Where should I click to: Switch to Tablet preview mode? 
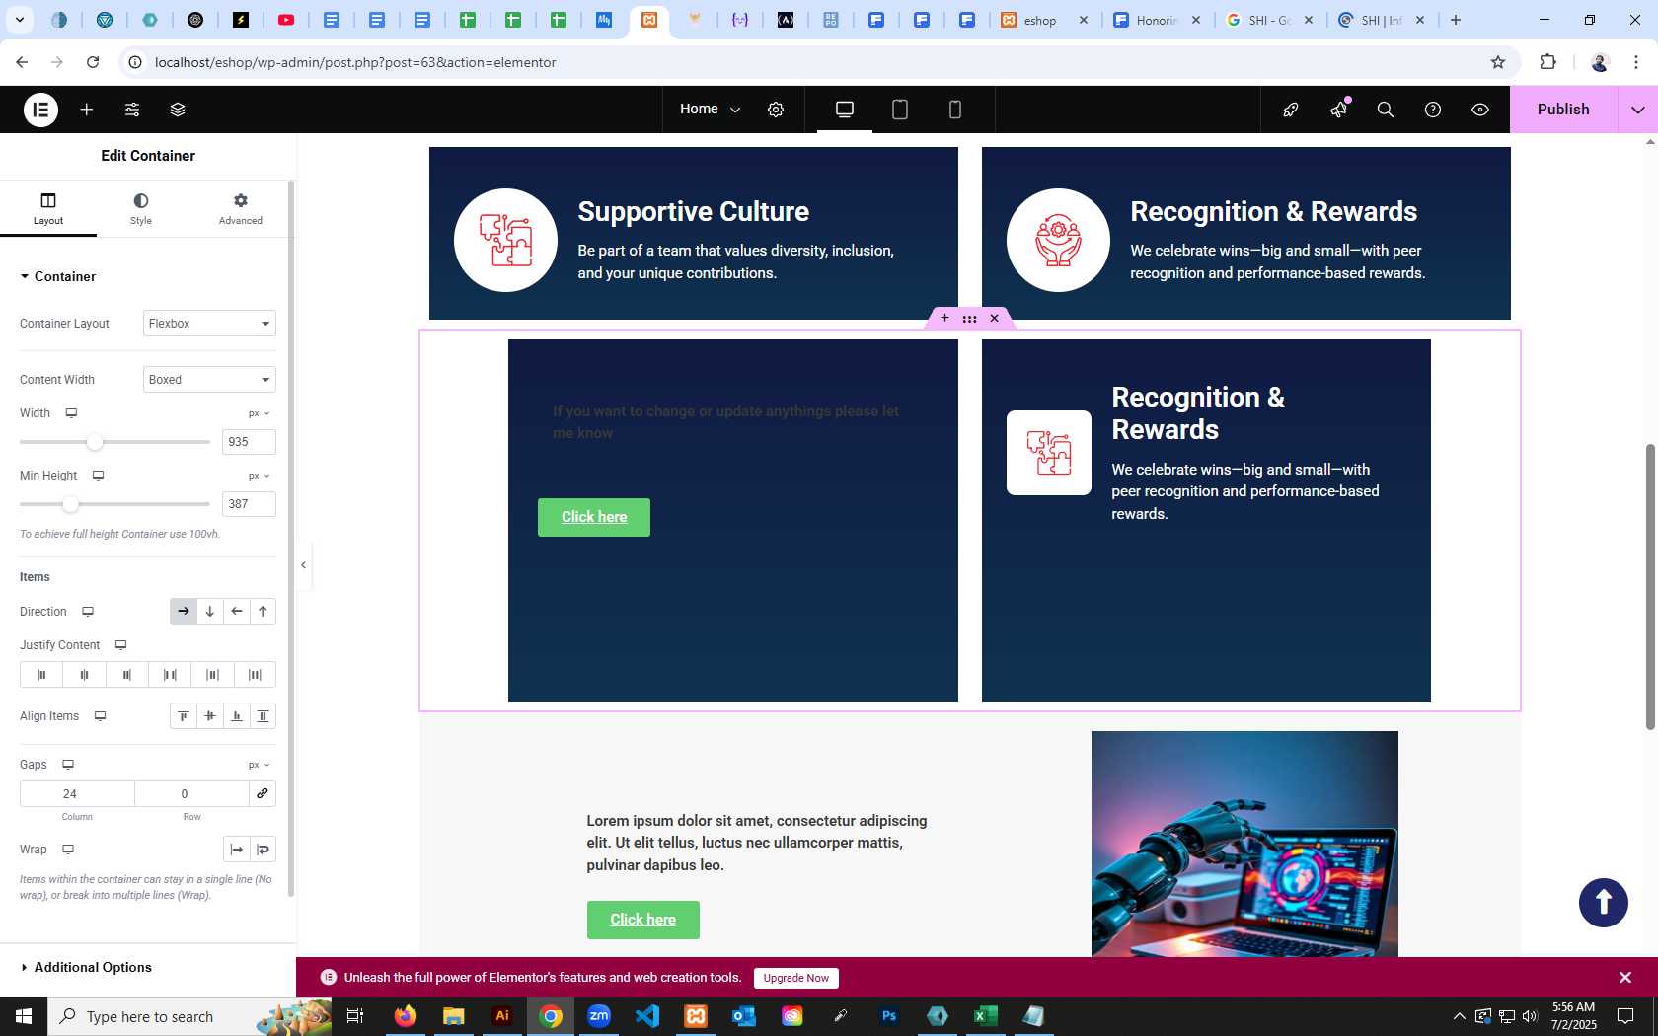[900, 110]
